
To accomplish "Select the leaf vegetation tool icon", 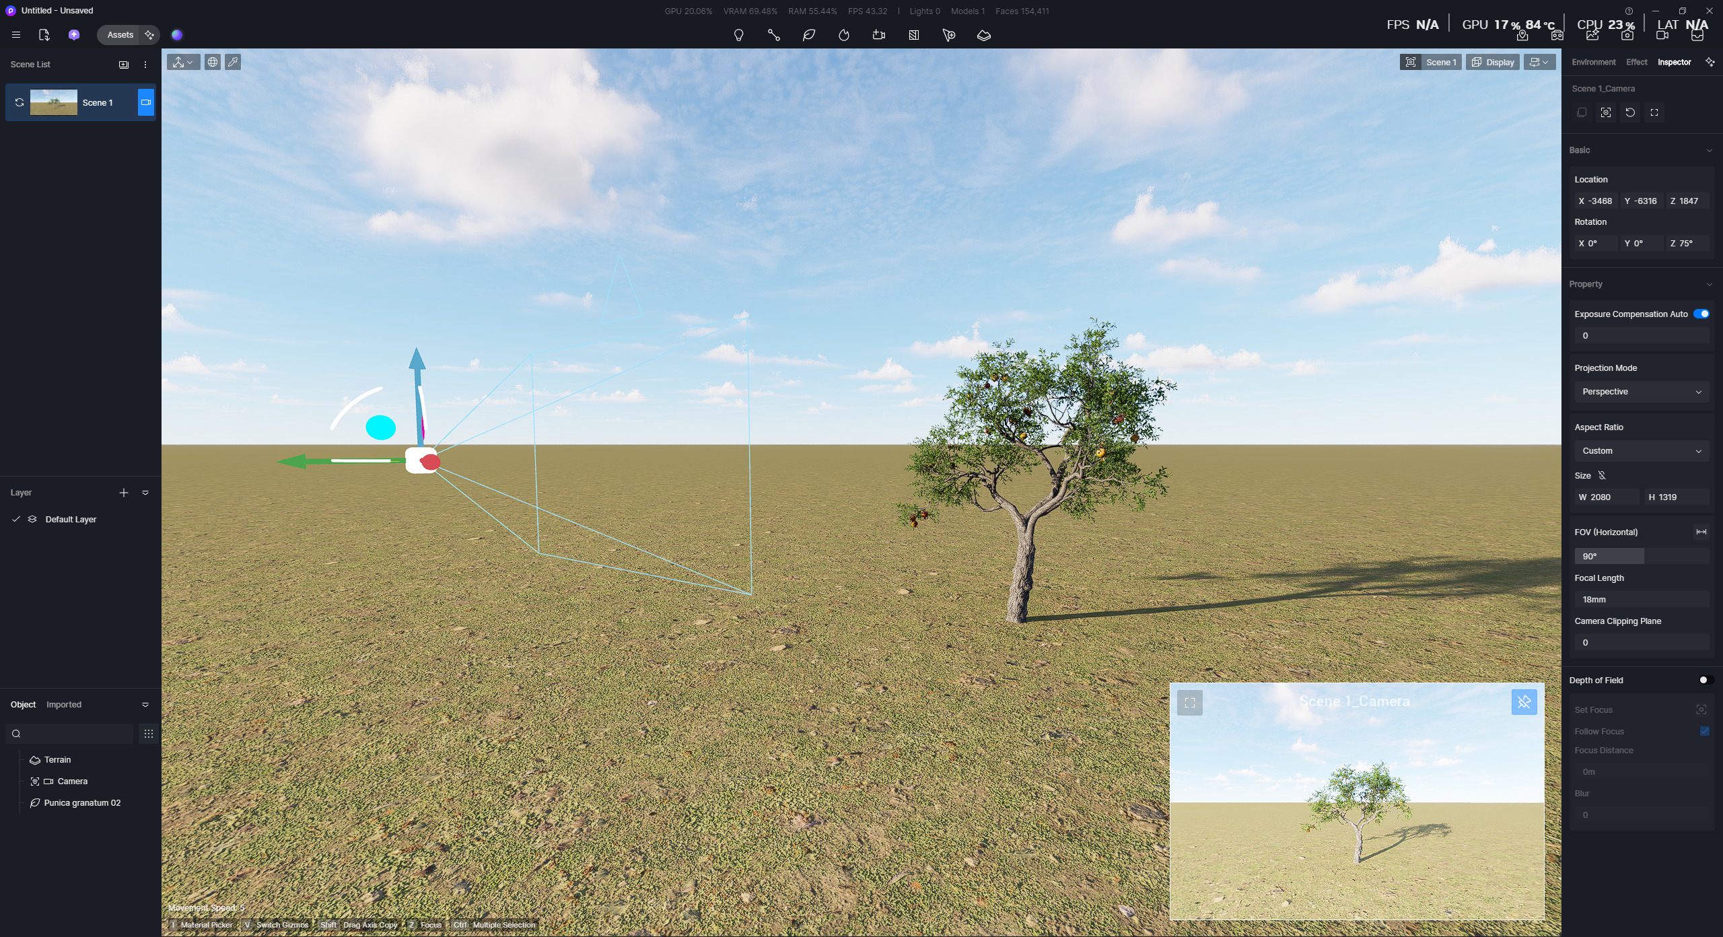I will click(x=809, y=35).
